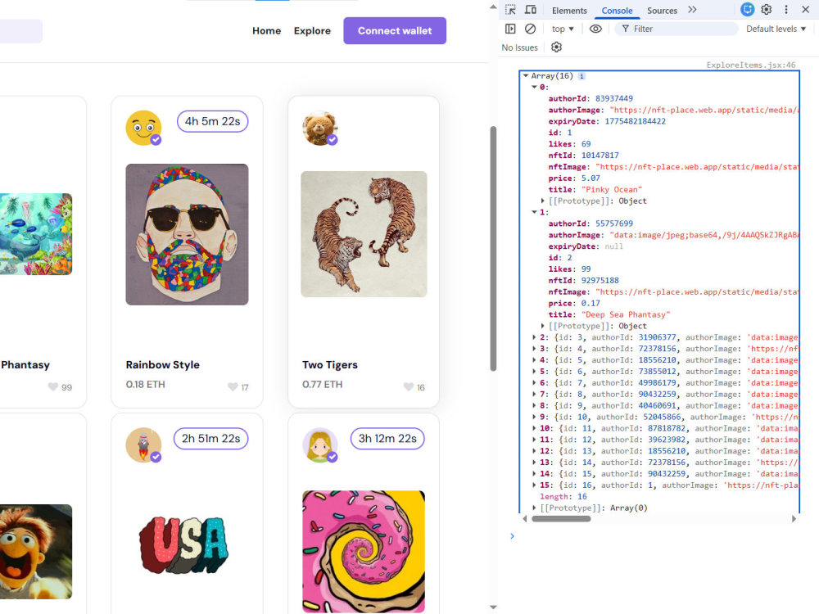This screenshot has width=819, height=614.
Task: Click the blue issues counter icon
Action: coord(748,9)
